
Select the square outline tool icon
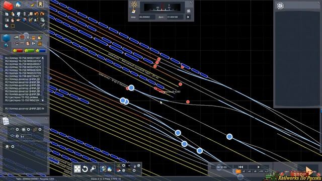click(x=13, y=26)
